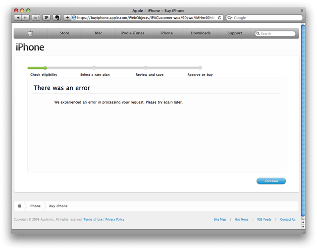The height and width of the screenshot is (250, 317).
Task: Click the Select a rate plan step
Action: [95, 75]
